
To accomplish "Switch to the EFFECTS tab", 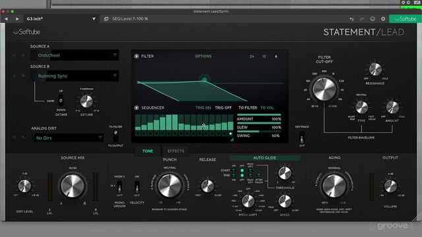I will (176, 151).
